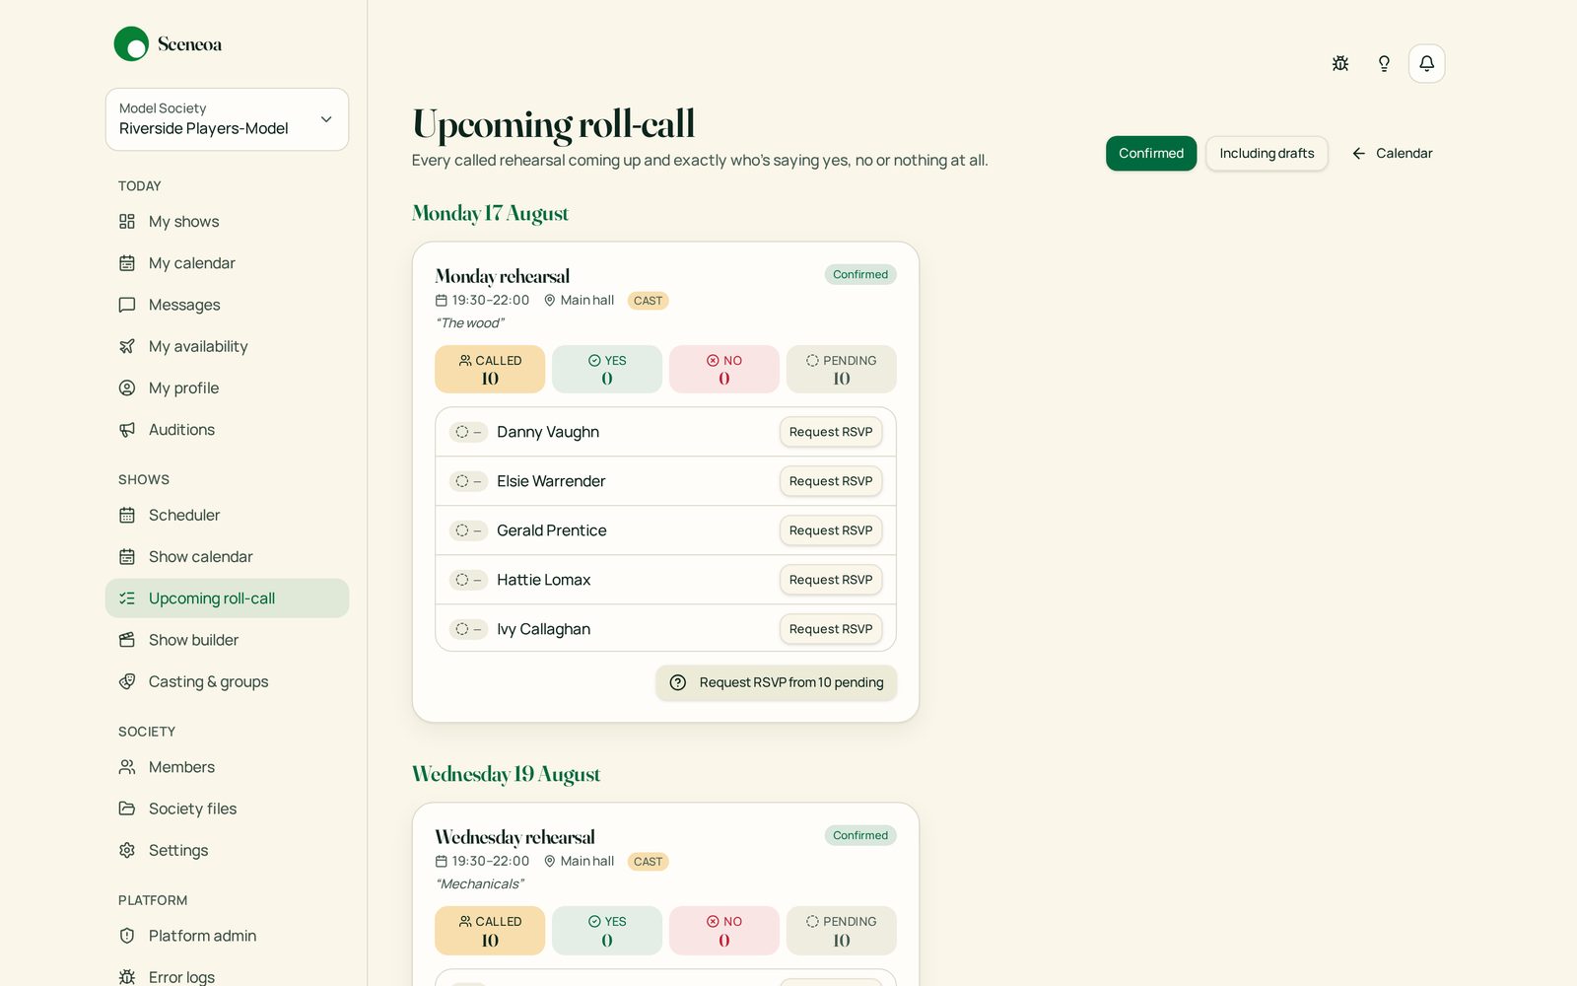Switch to the Including drafts filter
This screenshot has height=986, width=1577.
(x=1267, y=153)
